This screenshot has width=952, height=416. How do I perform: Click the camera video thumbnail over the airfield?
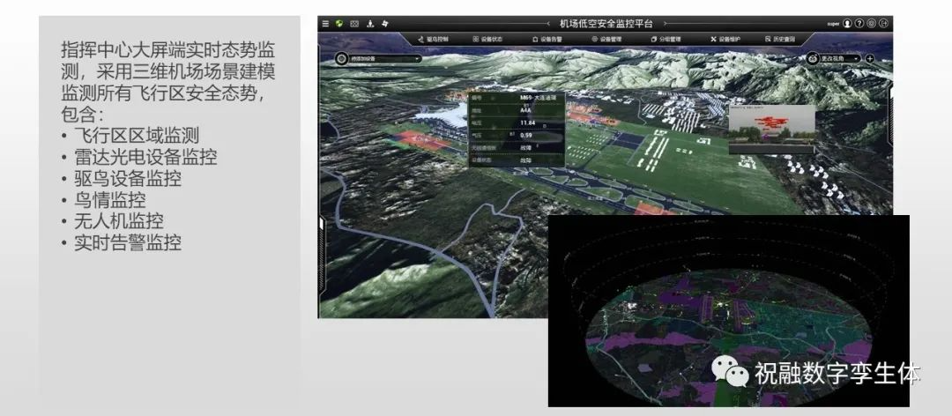pos(771,130)
